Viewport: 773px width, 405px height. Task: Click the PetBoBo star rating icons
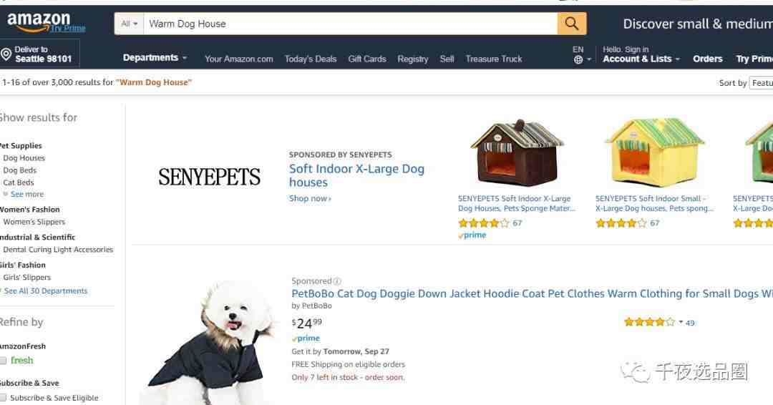[649, 322]
